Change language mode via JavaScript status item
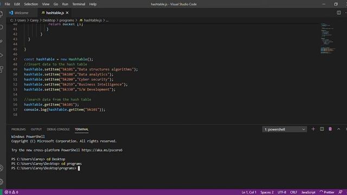Screen dimensions: 347x195 point(308,192)
